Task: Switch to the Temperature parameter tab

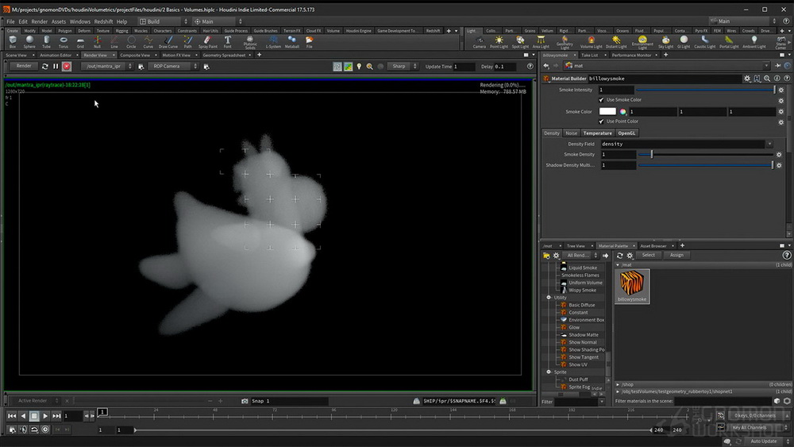Action: 598,133
